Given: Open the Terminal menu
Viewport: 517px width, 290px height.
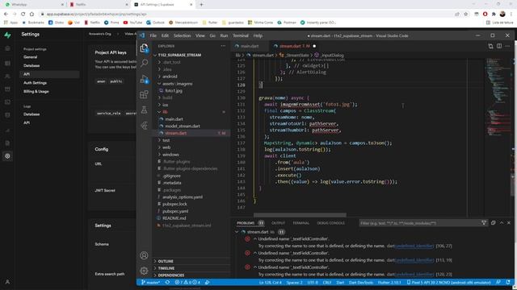Looking at the screenshot, I should point(241,35).
